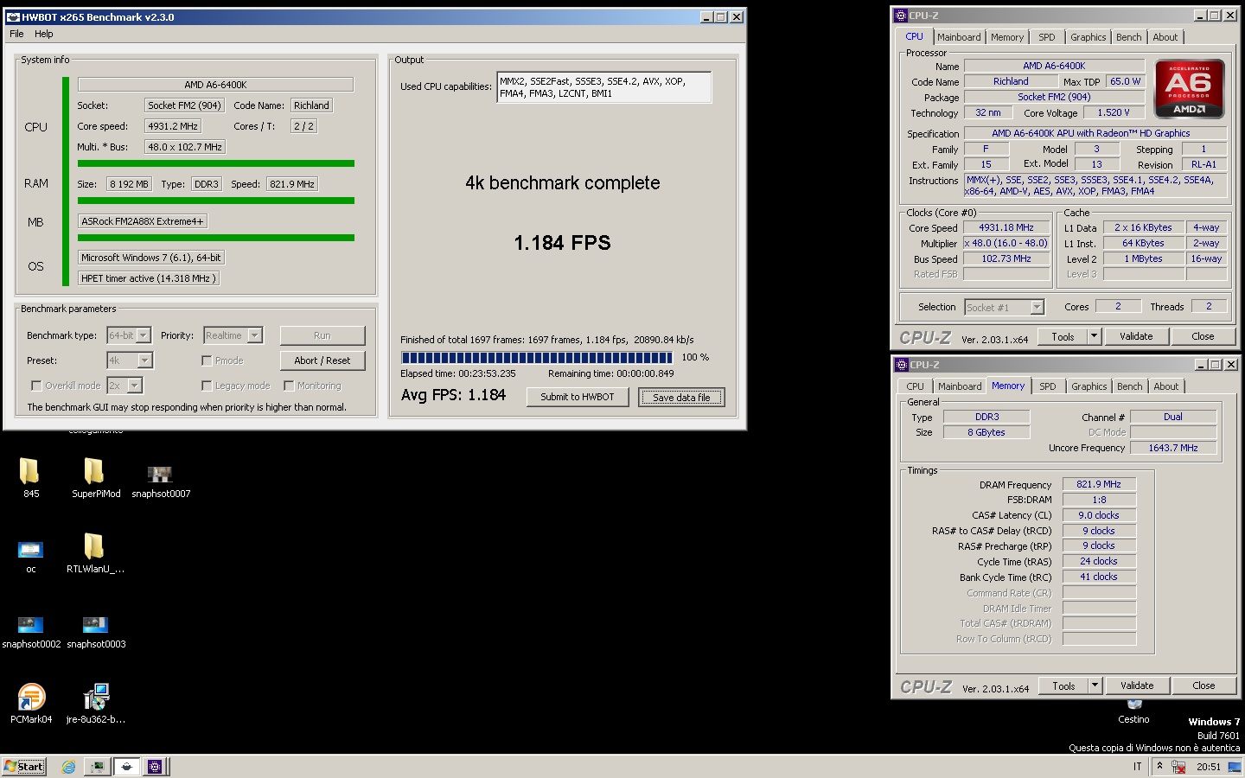
Task: Click the HPET timer active field
Action: tap(149, 278)
